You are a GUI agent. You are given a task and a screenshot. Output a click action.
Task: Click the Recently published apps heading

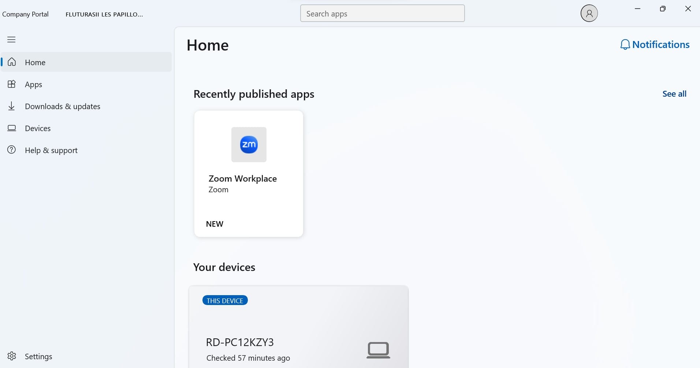[254, 94]
